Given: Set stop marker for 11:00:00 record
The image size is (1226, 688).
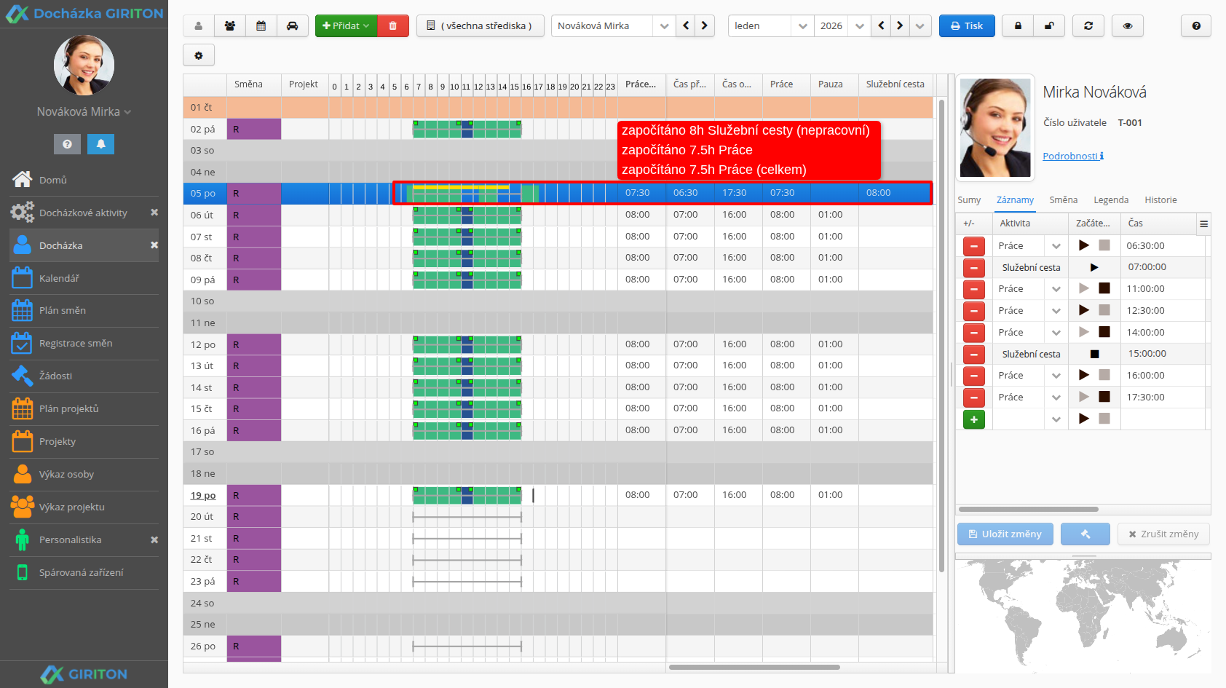Looking at the screenshot, I should click(1104, 288).
